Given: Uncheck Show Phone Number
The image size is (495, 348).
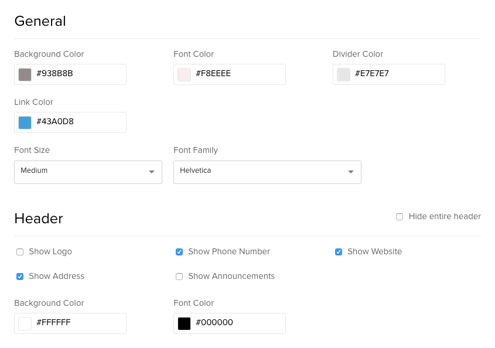Looking at the screenshot, I should click(x=179, y=252).
